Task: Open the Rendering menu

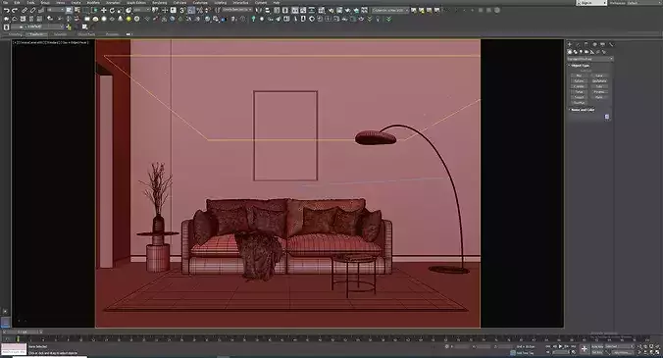Action: click(160, 3)
